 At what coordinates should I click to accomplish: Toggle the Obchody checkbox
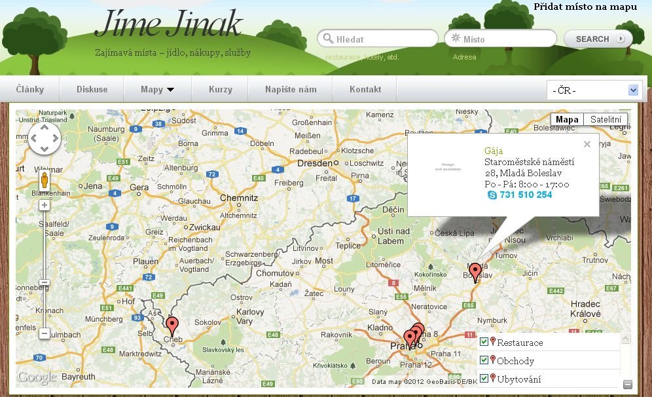point(484,360)
